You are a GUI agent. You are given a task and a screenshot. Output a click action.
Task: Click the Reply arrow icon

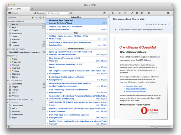(113, 13)
